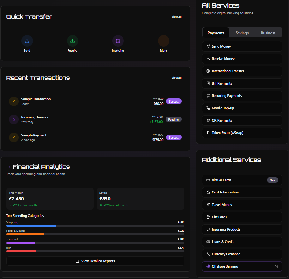Click the Receive download icon

[x=72, y=41]
